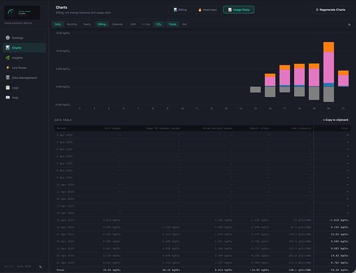Select the £ Cost unit option
Viewport: 356px width, 273px height.
146,24
